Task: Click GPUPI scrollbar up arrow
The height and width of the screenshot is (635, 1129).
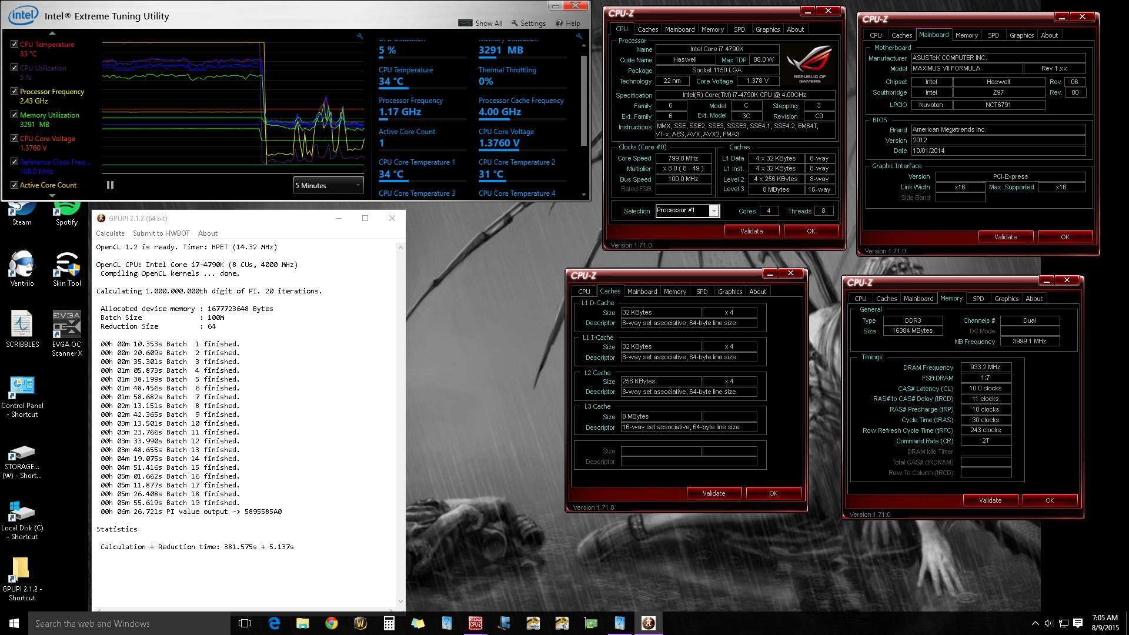Action: pos(400,248)
